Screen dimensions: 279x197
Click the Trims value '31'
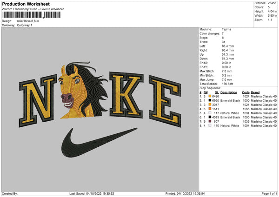pyautogui.click(x=224, y=42)
